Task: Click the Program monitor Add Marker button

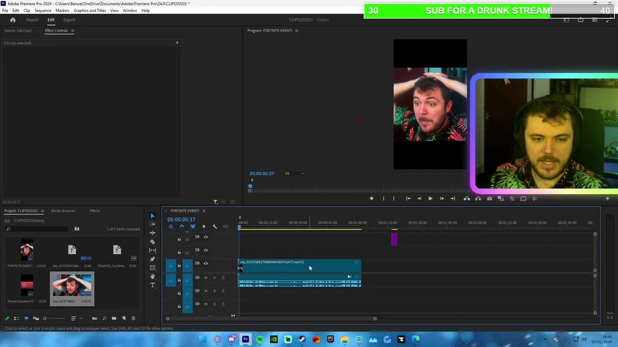Action: 371,199
